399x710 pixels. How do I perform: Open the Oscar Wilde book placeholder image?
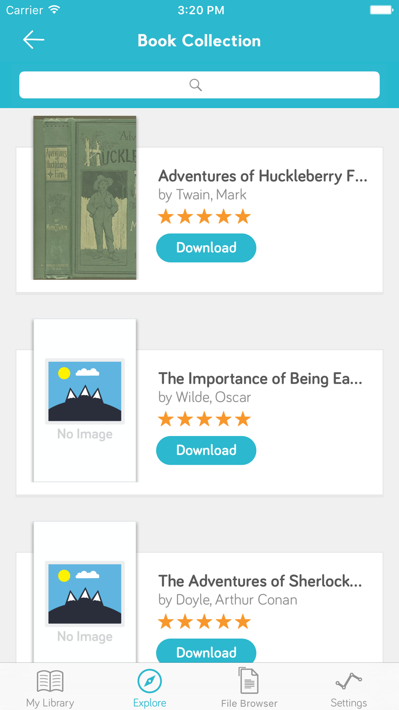click(85, 401)
